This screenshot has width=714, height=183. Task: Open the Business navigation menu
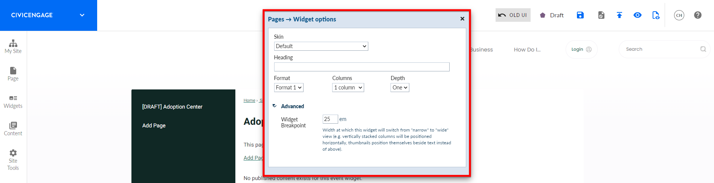[x=481, y=50]
